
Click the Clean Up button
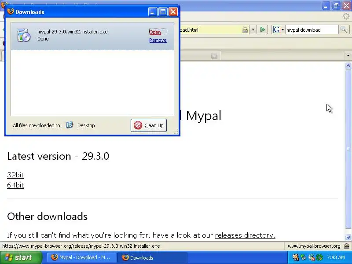(x=149, y=125)
